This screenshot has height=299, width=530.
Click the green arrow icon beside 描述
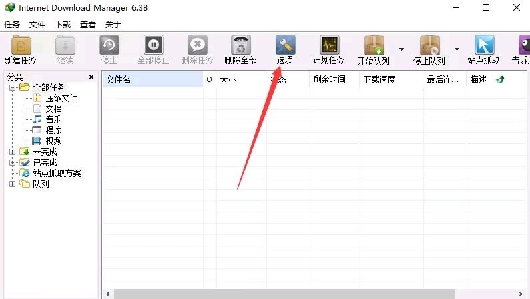coord(500,79)
